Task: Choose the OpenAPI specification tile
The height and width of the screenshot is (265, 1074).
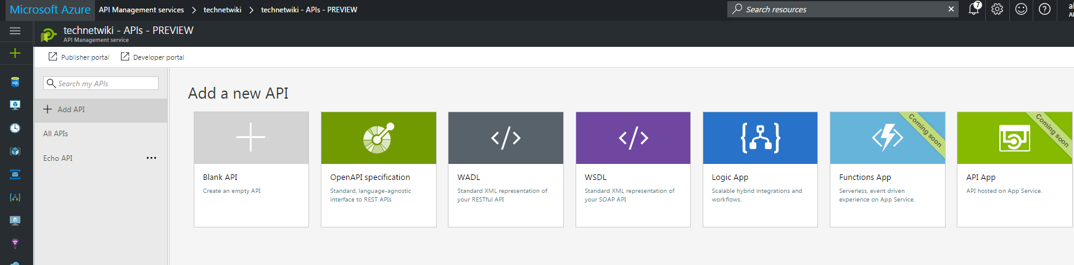Action: coord(379,169)
